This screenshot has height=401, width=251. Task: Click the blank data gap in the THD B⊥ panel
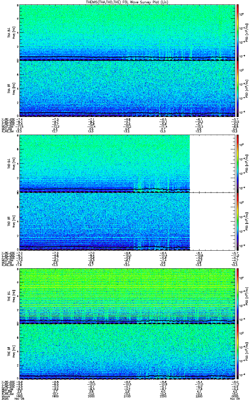pyautogui.click(x=213, y=164)
